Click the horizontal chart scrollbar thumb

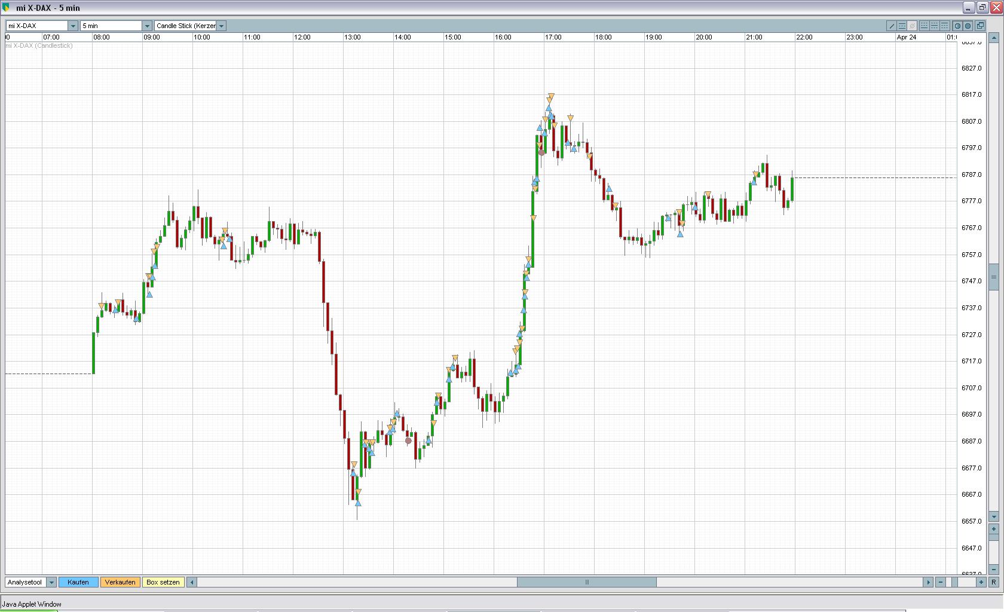click(587, 582)
